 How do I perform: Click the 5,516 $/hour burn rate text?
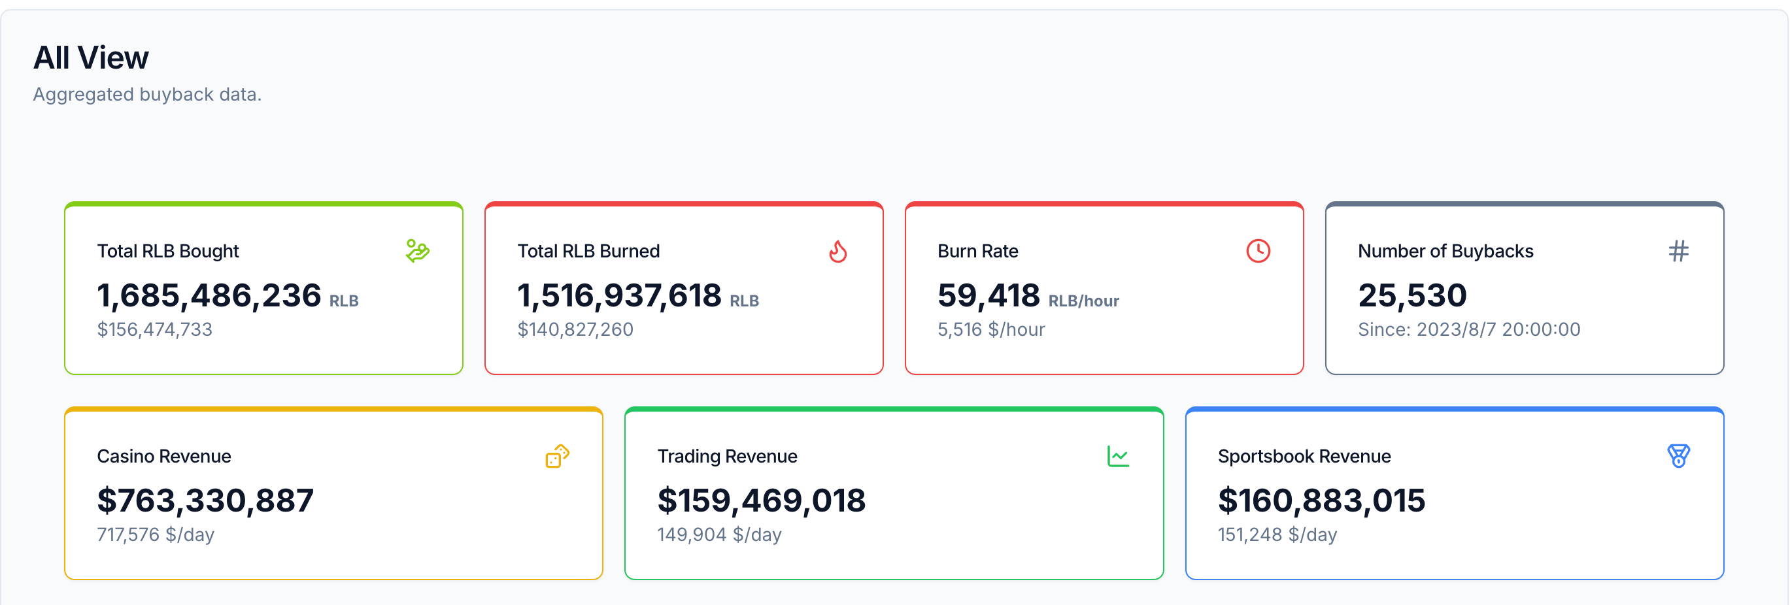(x=991, y=329)
